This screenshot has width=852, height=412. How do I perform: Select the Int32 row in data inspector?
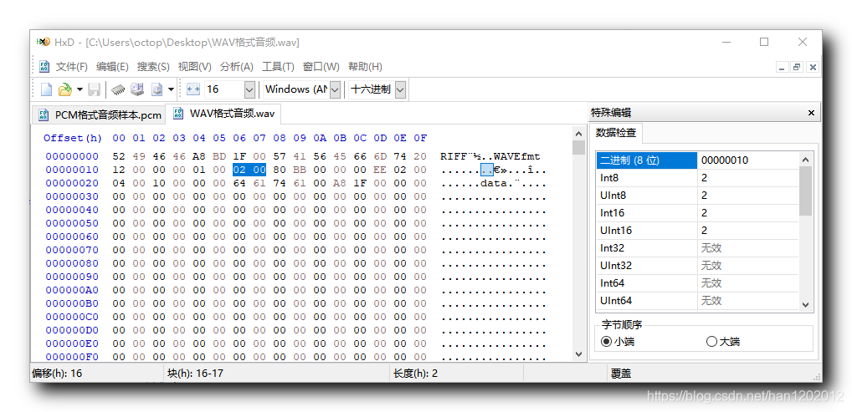pos(698,248)
